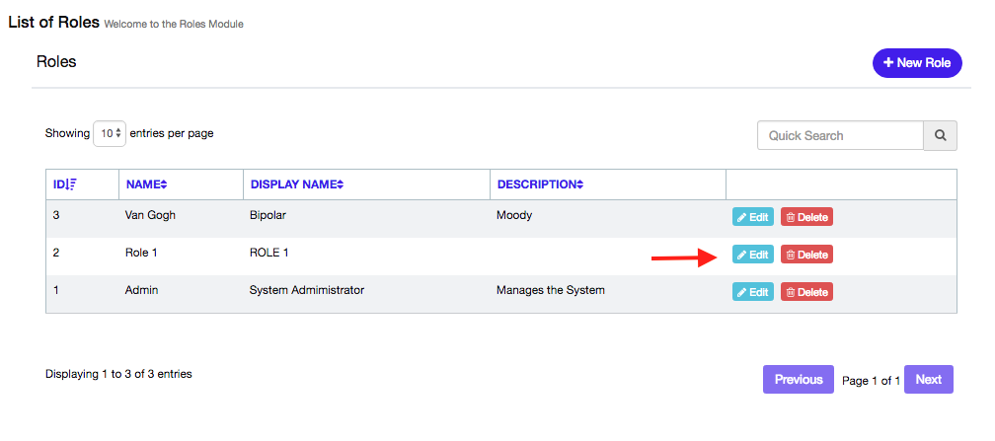Click the Manages the System description
Image resolution: width=995 pixels, height=441 pixels.
click(x=551, y=290)
